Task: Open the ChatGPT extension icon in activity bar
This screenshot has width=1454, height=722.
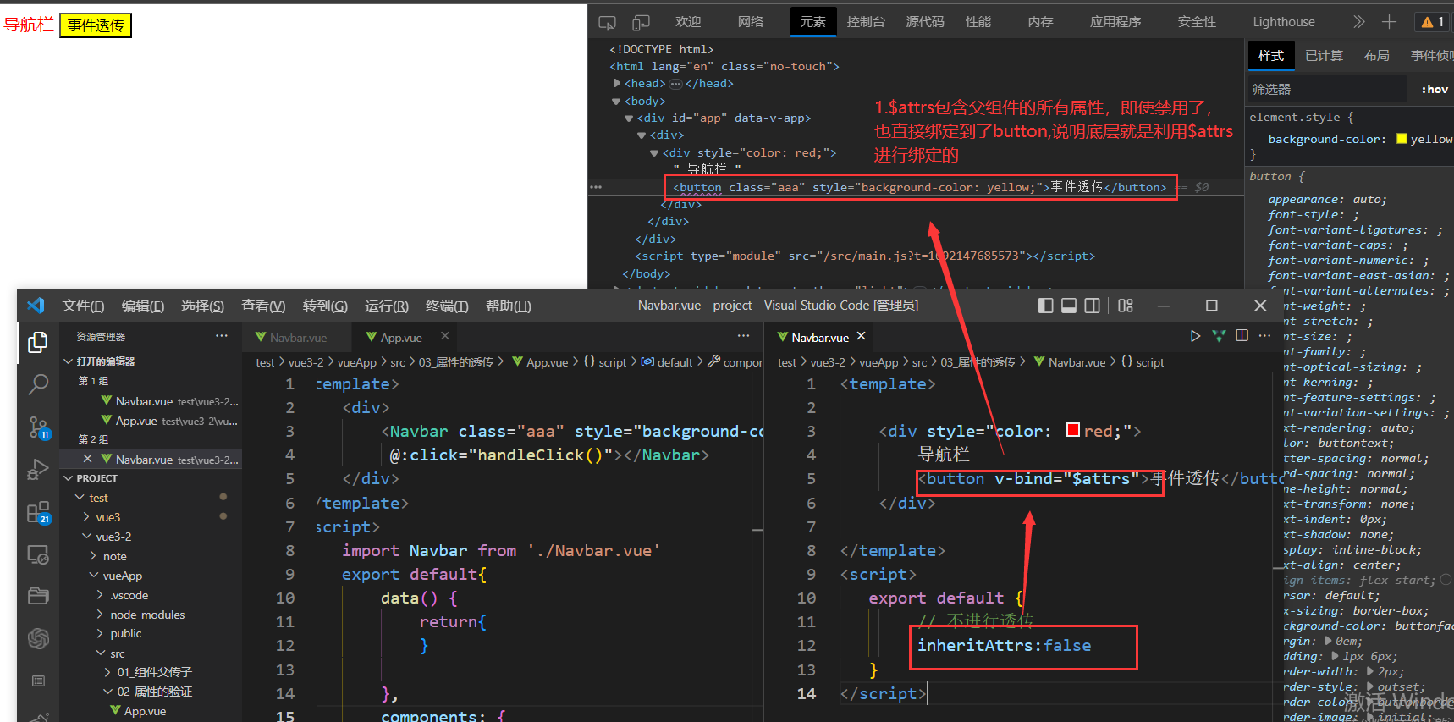Action: tap(38, 638)
